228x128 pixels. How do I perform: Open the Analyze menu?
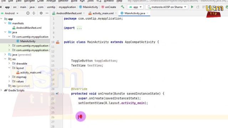(x=51, y=1)
